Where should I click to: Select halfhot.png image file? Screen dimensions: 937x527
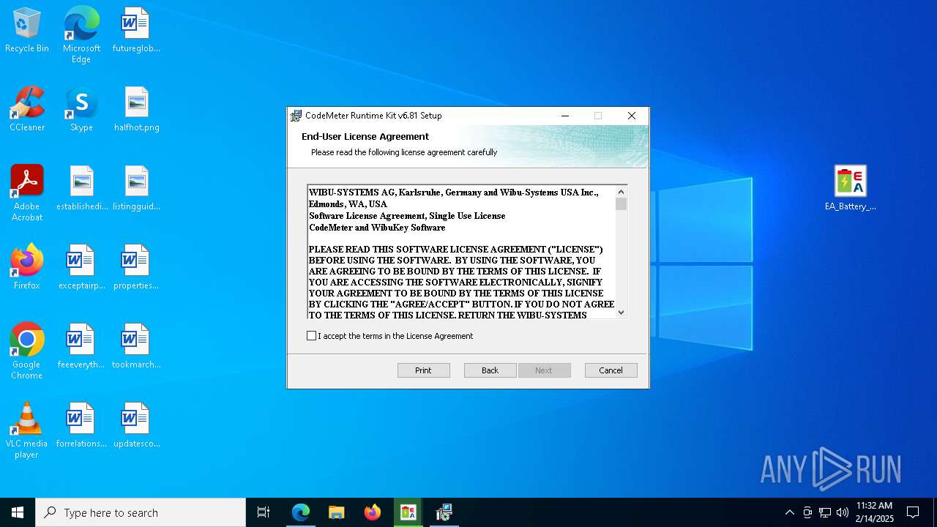point(136,110)
